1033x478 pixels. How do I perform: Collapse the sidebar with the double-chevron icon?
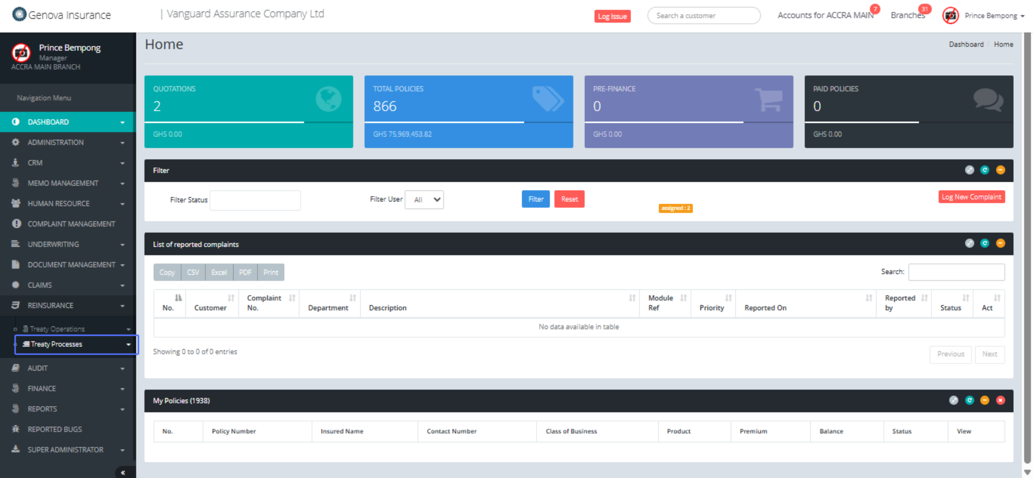123,472
